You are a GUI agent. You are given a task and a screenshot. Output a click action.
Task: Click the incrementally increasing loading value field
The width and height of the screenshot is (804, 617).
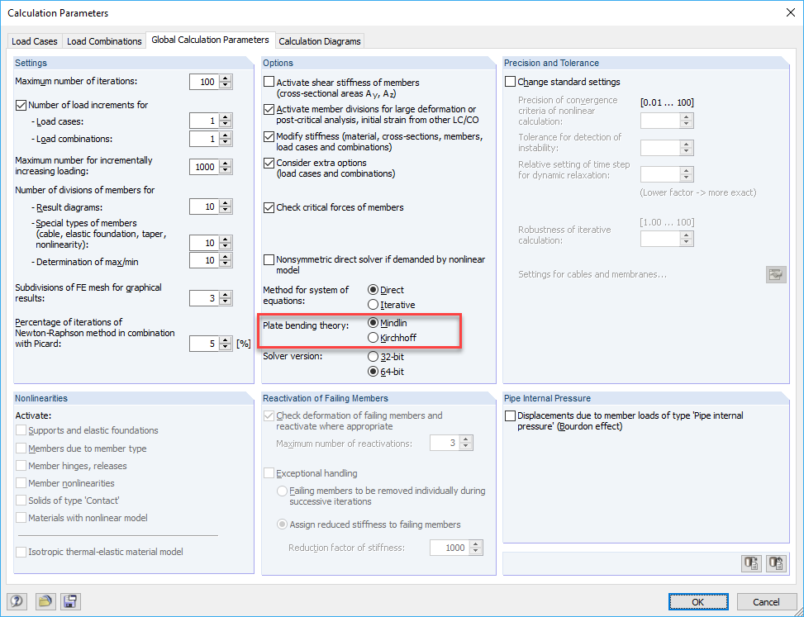204,167
